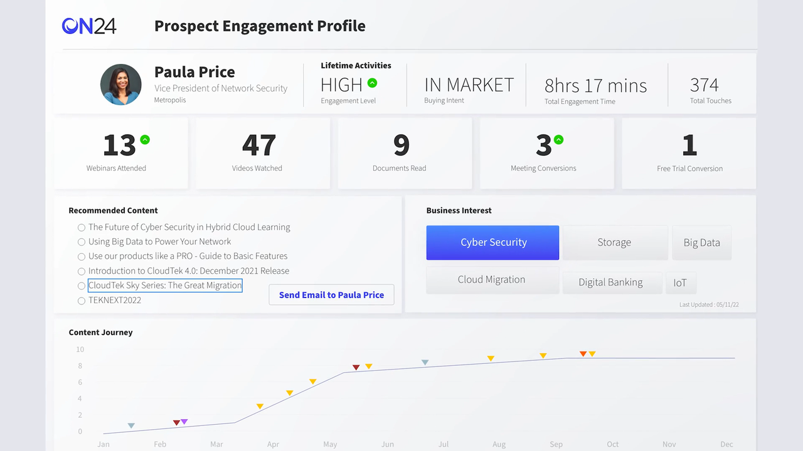Viewport: 803px width, 451px height.
Task: Click CloudTek Sky Series: The Great Migration link
Action: pos(165,286)
